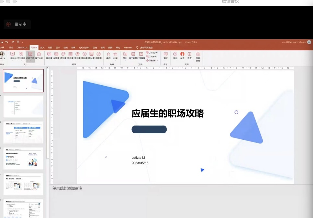The width and height of the screenshot is (313, 218).
Task: Switch to the OfficePLUS ribbon tab
Action: 22,48
